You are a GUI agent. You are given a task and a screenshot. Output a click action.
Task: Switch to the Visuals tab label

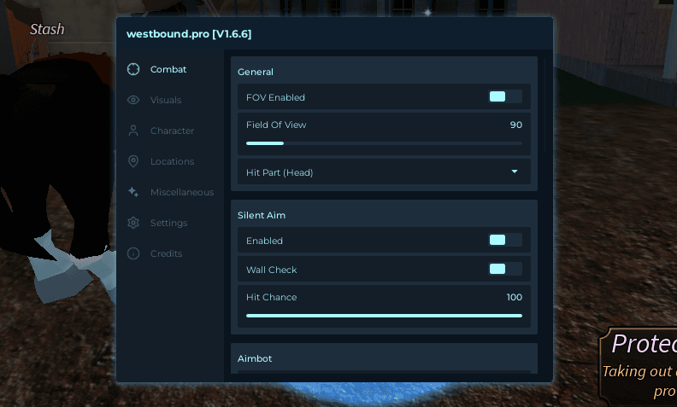[166, 100]
